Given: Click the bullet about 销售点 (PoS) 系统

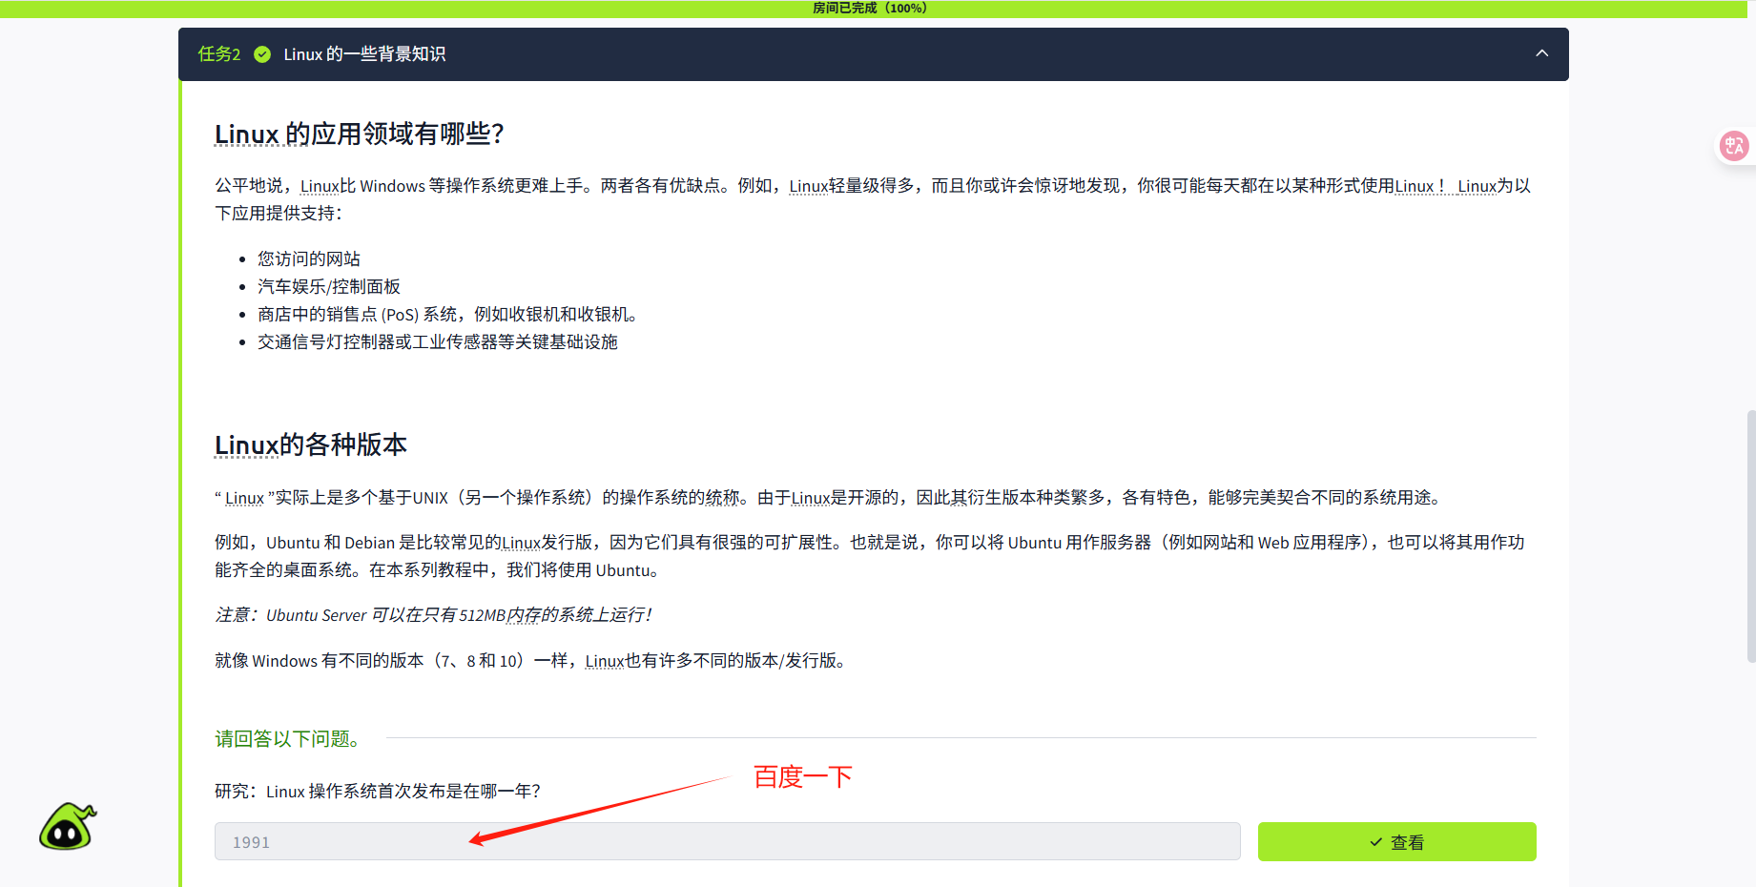Looking at the screenshot, I should point(447,314).
